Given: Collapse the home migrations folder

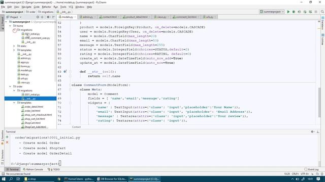Looking at the screenshot, I should pyautogui.click(x=14, y=30).
